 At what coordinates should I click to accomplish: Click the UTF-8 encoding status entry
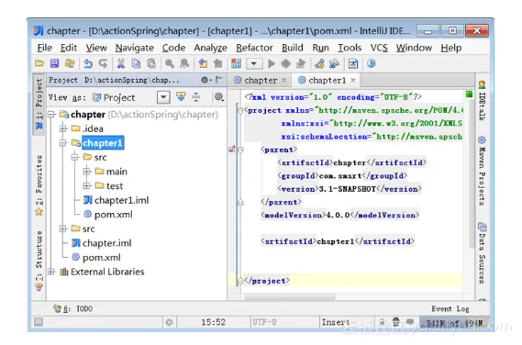(264, 322)
